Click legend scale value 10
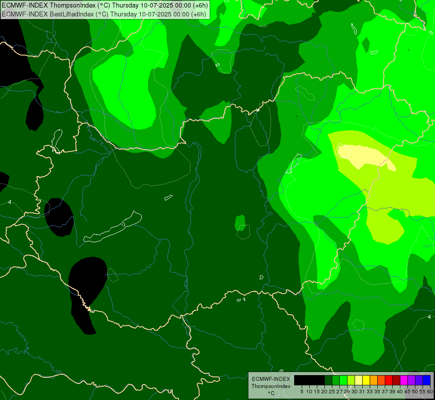Screen dimensions: 435x400 coord(309,392)
